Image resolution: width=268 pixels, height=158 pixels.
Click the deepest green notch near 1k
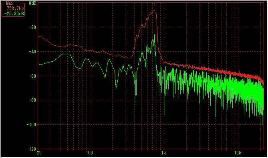click(x=165, y=115)
